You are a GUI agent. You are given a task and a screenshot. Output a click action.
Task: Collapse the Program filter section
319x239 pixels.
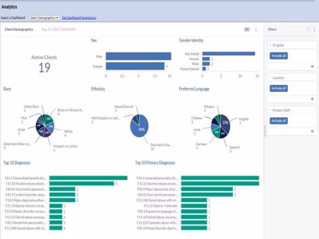click(270, 45)
